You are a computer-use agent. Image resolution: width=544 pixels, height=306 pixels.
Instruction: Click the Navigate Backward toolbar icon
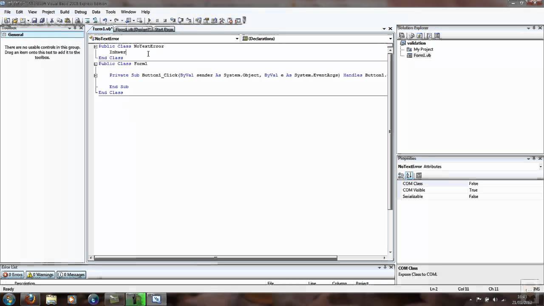[x=128, y=20]
